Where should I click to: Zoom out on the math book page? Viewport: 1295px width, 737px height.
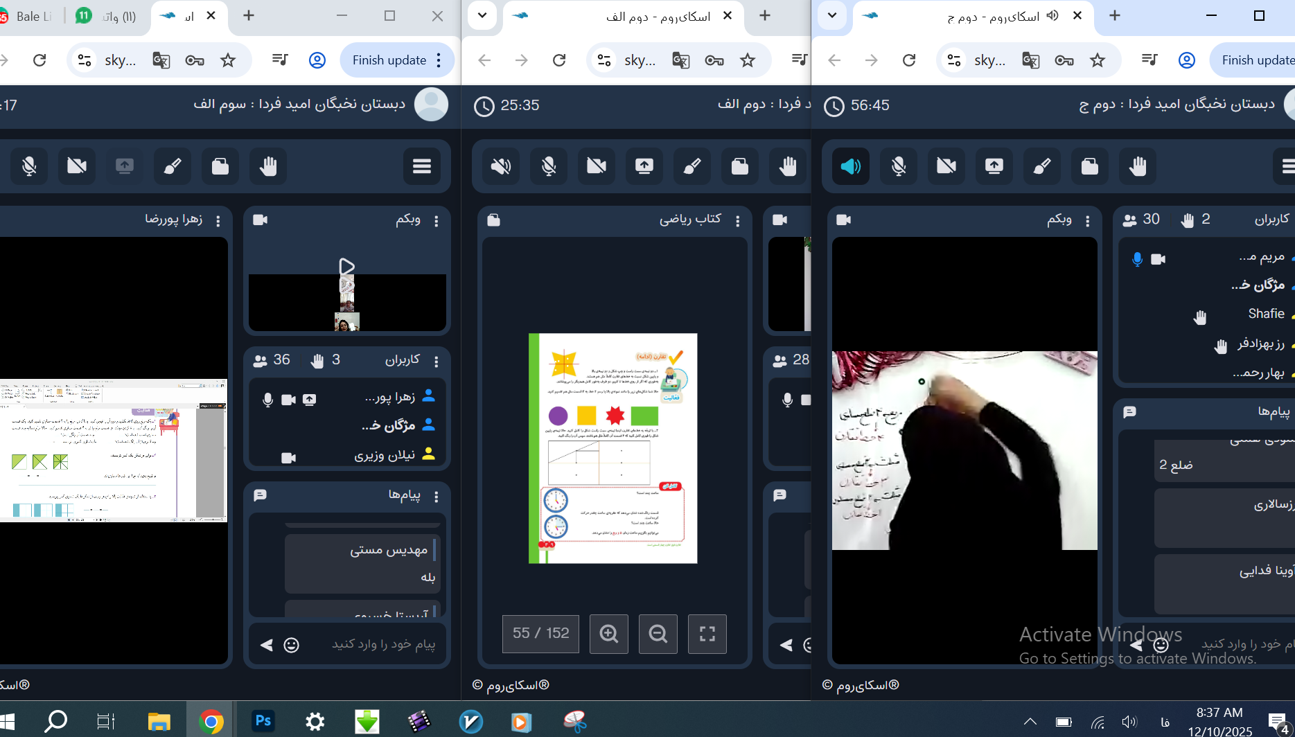pyautogui.click(x=658, y=634)
